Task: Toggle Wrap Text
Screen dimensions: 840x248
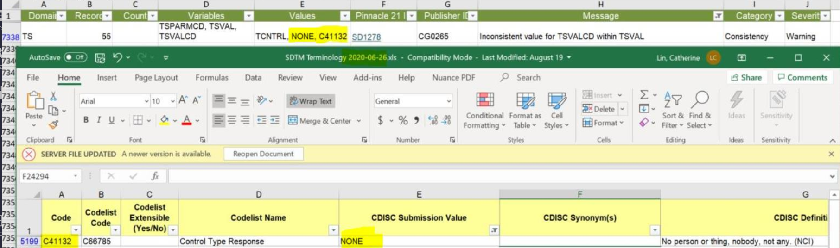Action: (311, 101)
